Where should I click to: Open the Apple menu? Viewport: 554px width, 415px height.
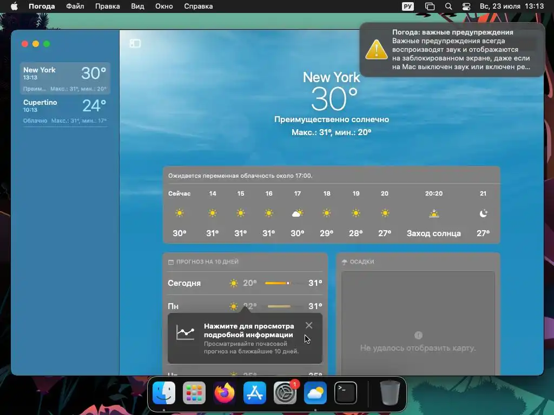pos(14,6)
